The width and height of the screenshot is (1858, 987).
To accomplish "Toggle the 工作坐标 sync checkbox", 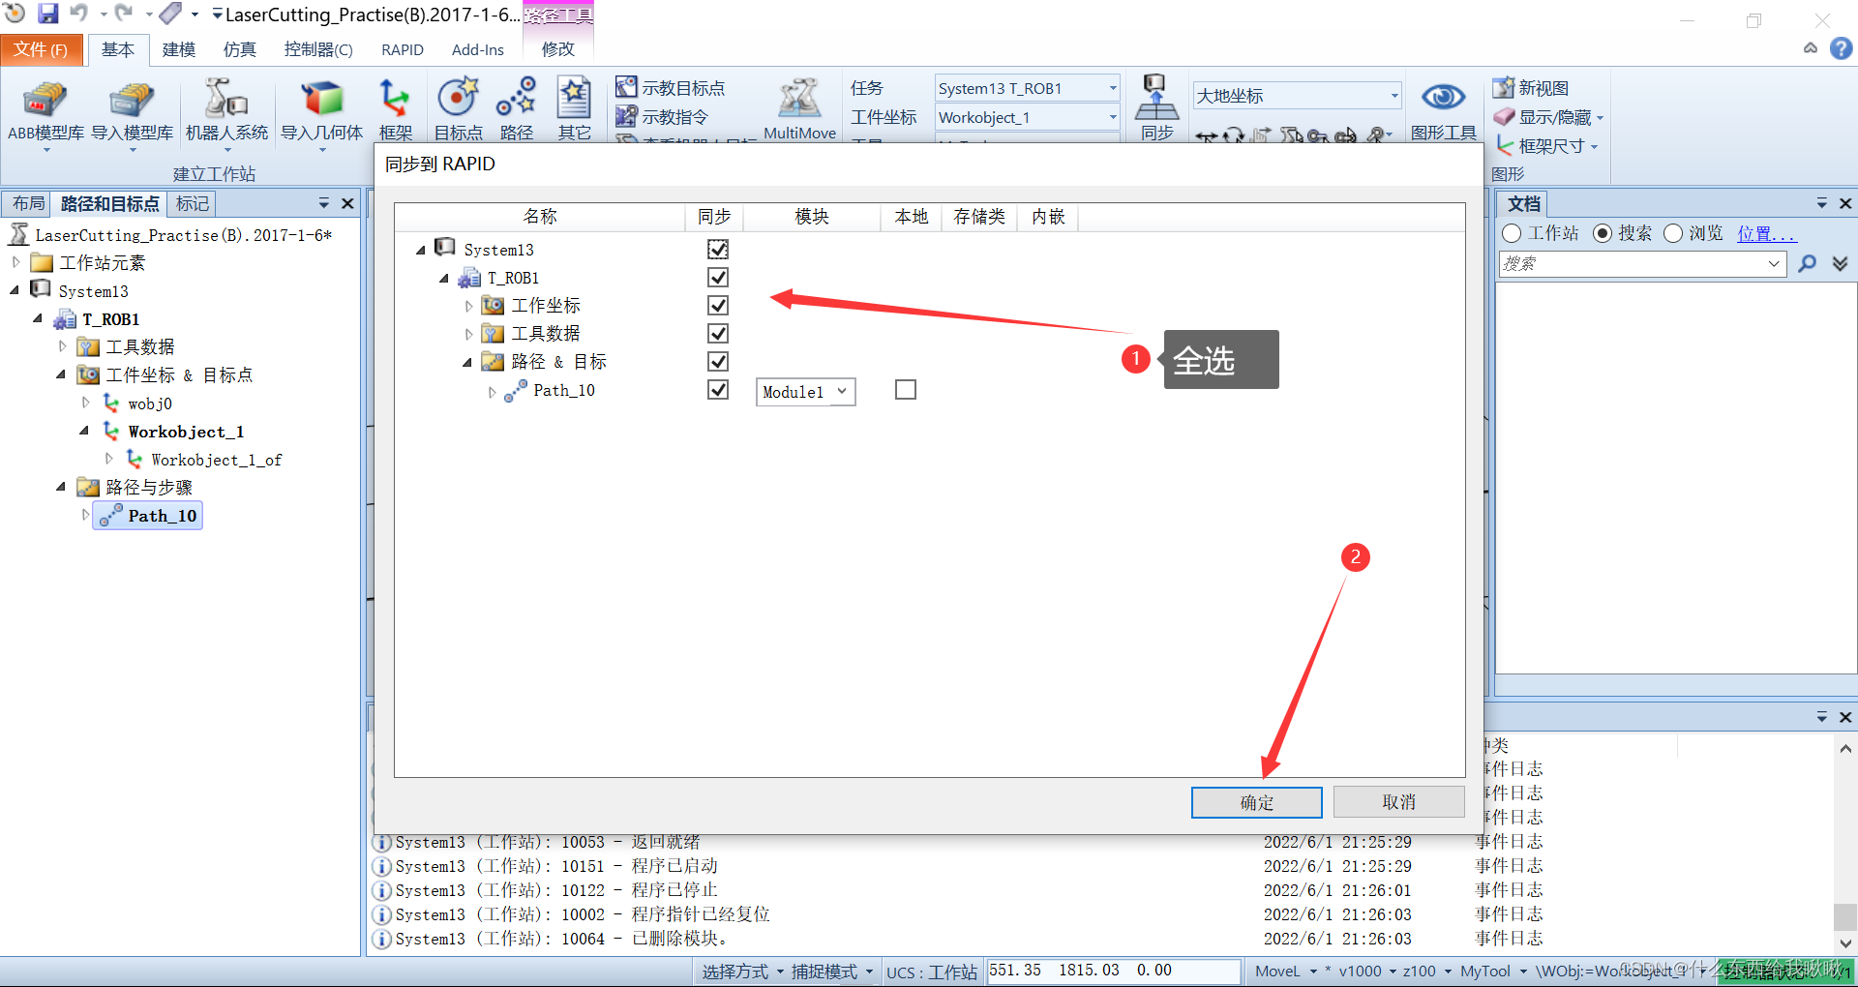I will tap(718, 305).
